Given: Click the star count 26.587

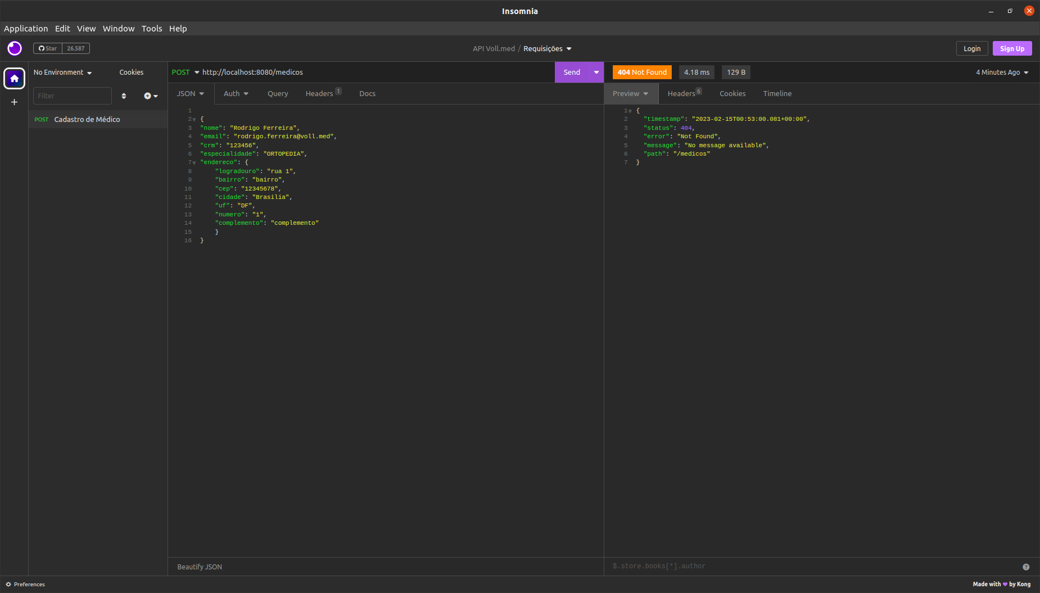Looking at the screenshot, I should [x=76, y=48].
